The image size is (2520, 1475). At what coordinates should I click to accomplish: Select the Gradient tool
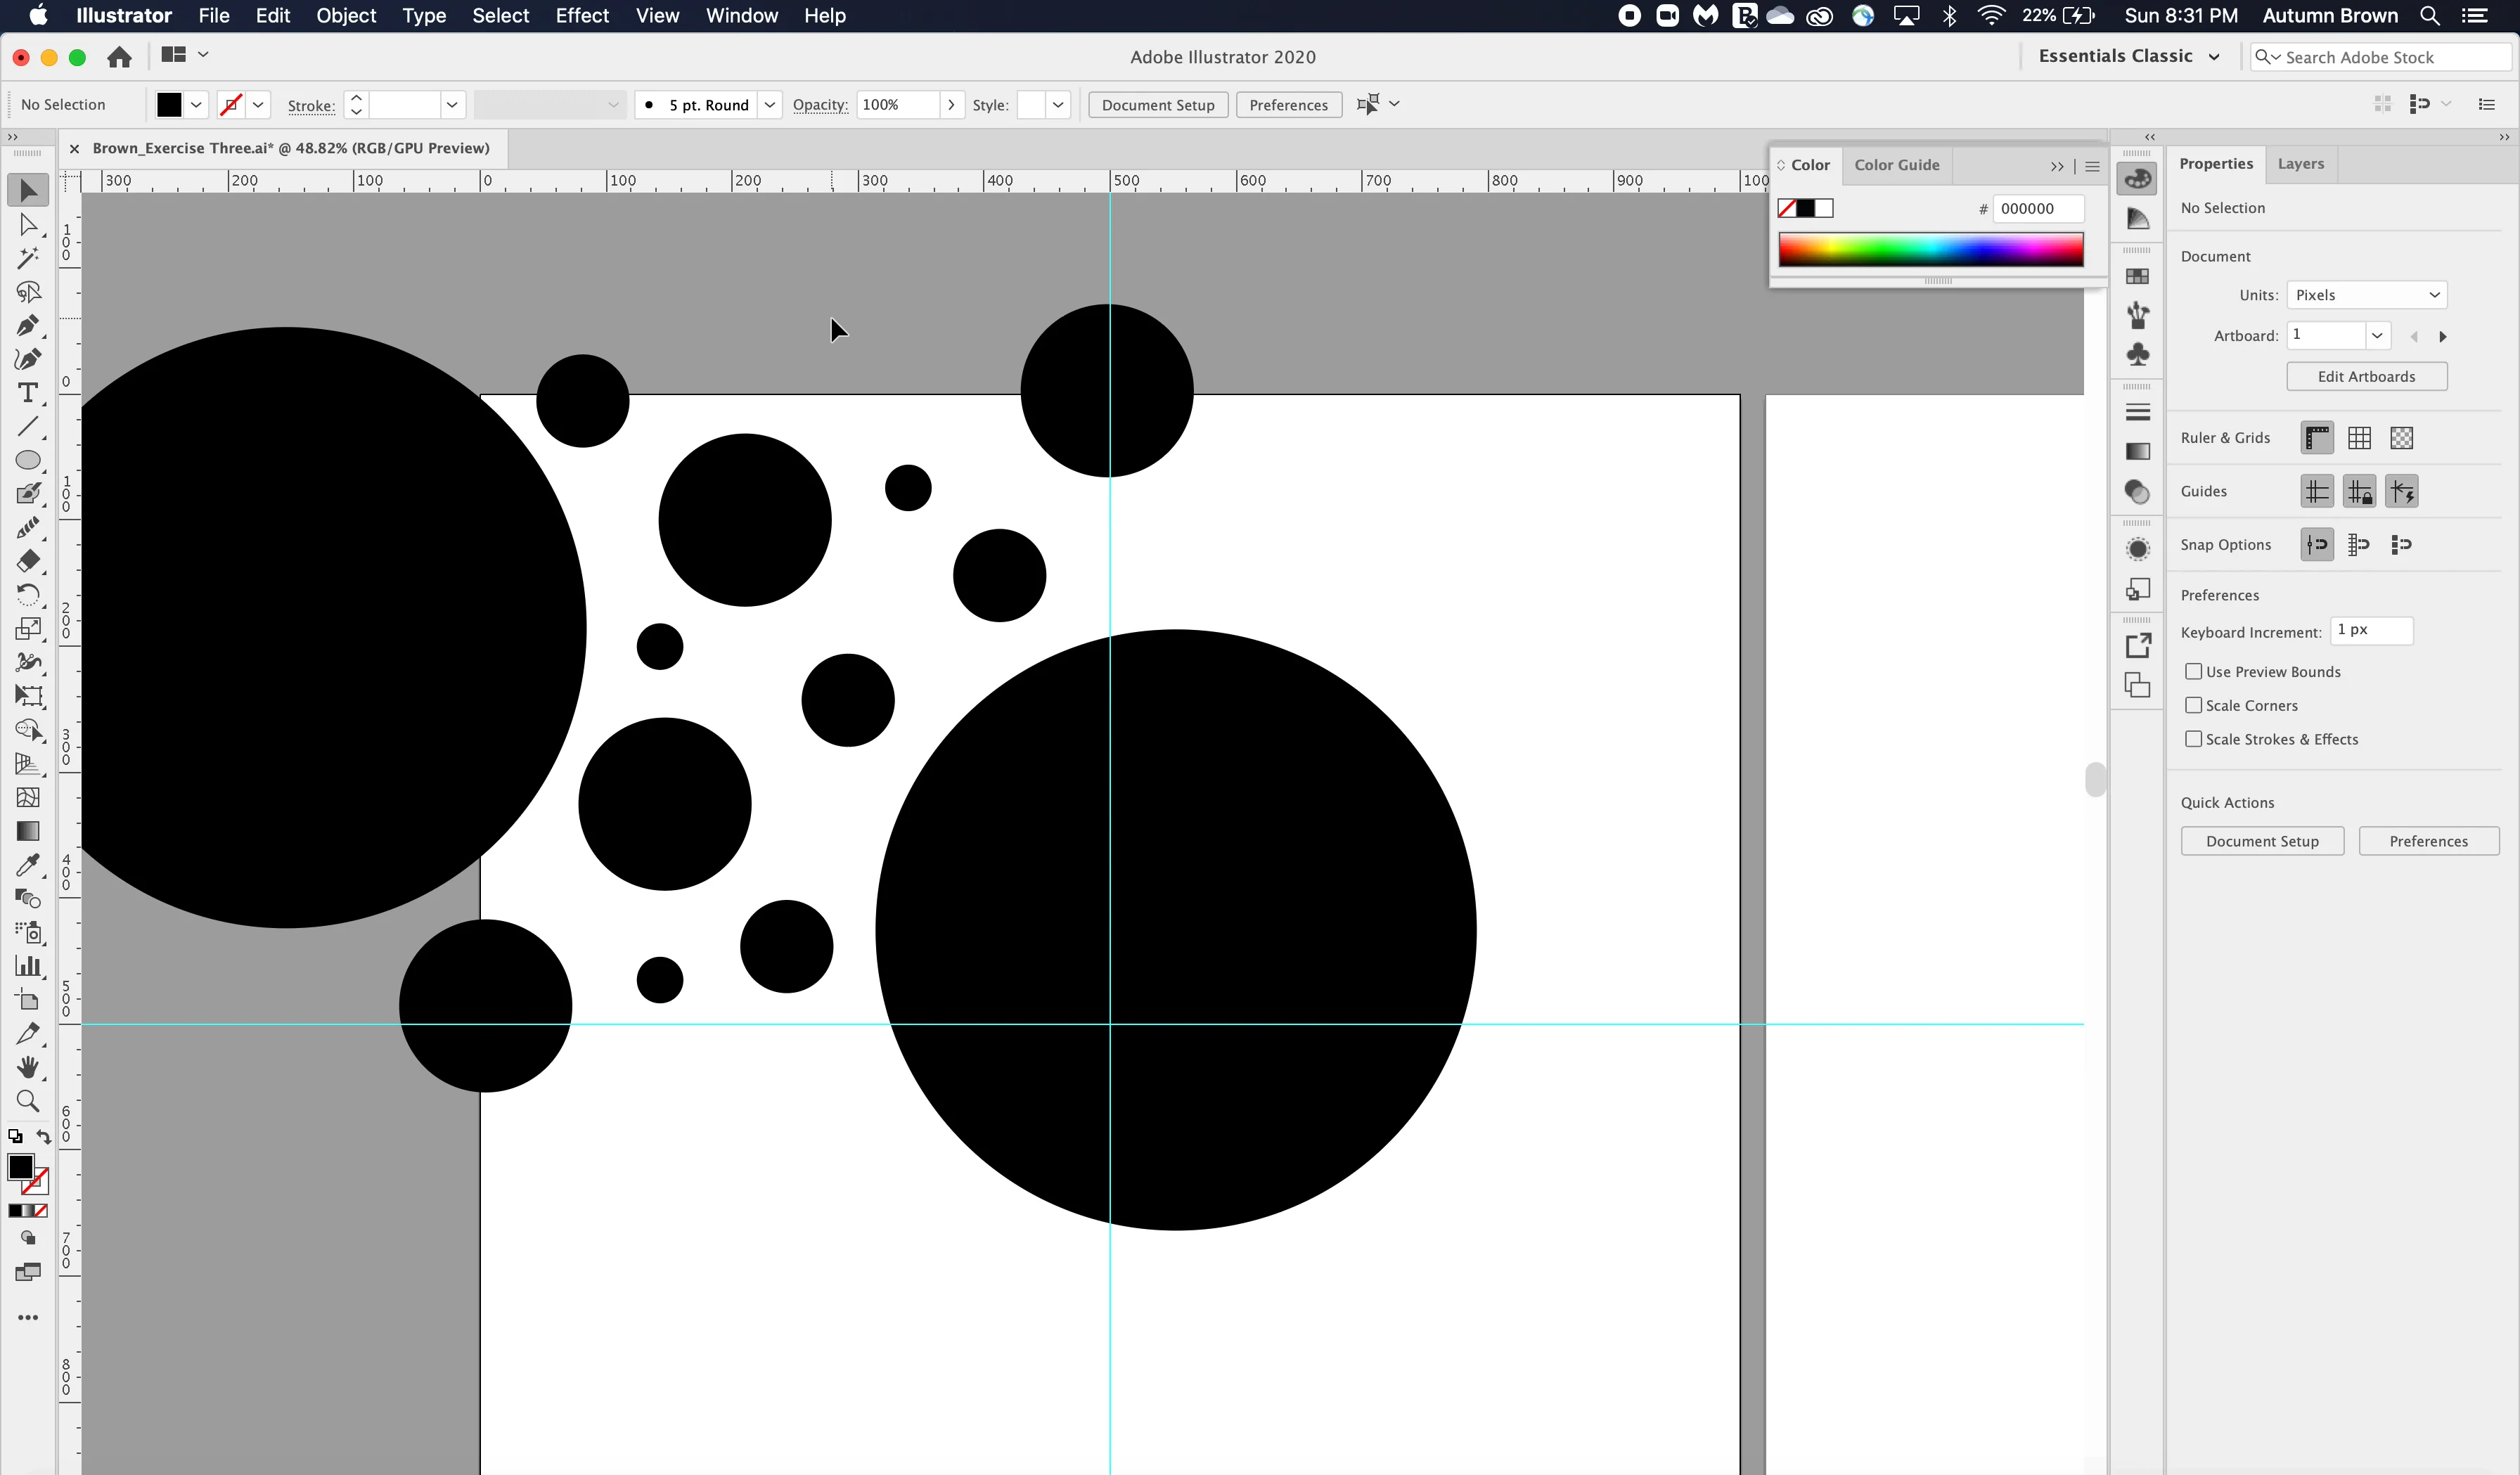28,831
